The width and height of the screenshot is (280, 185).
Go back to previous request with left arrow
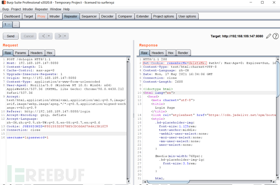tap(43, 36)
